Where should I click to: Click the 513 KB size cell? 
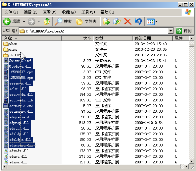[x=85, y=123]
